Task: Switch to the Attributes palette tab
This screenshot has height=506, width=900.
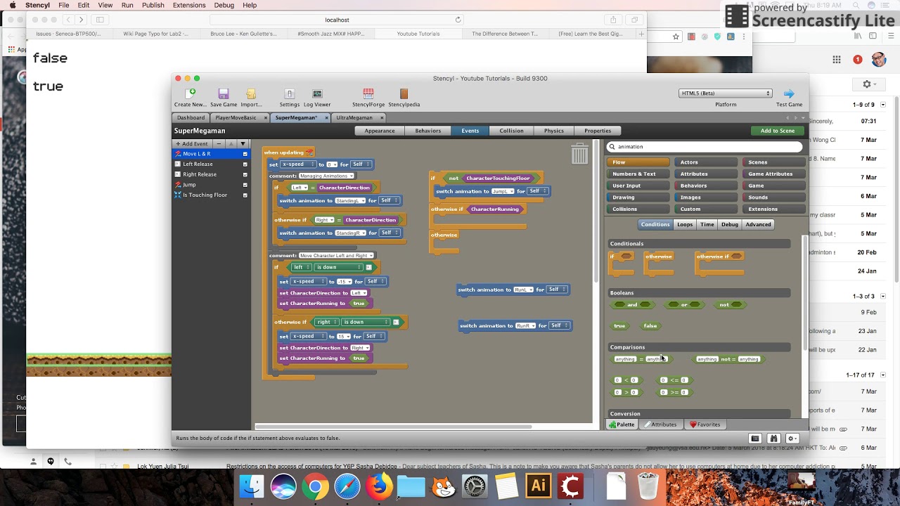Action: [661, 424]
